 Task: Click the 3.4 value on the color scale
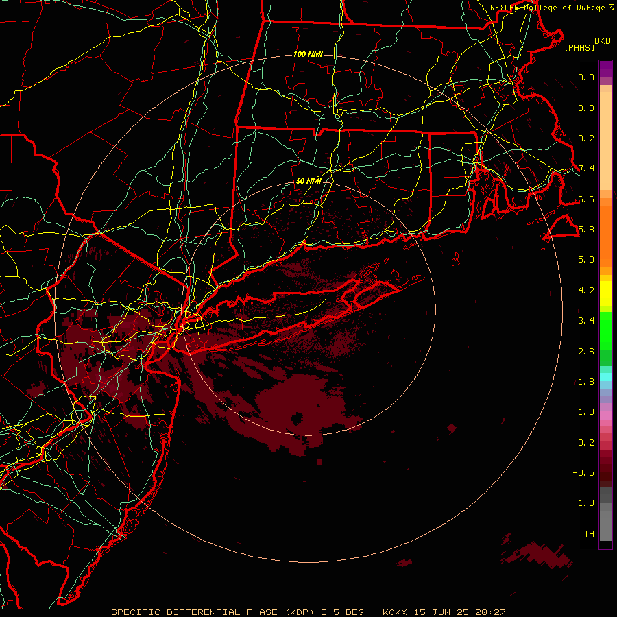(x=586, y=321)
